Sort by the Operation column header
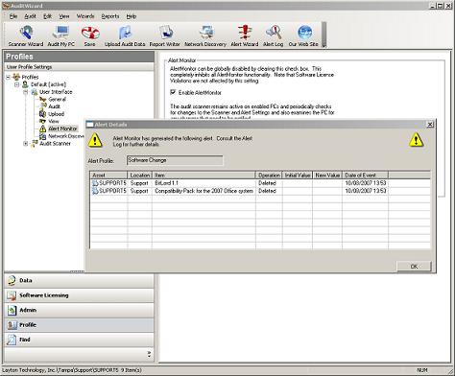 coord(269,176)
